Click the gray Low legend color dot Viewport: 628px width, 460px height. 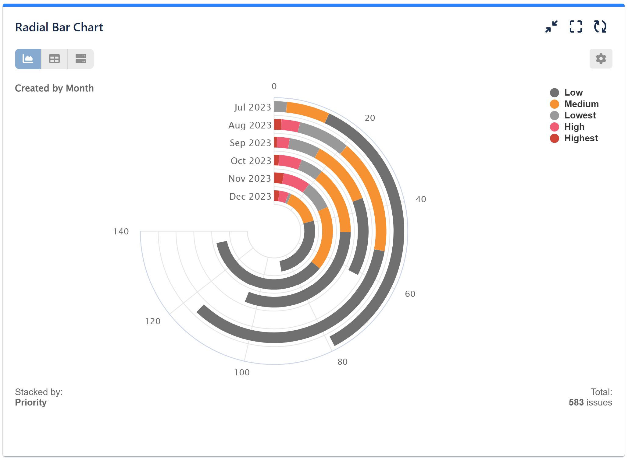pos(554,92)
